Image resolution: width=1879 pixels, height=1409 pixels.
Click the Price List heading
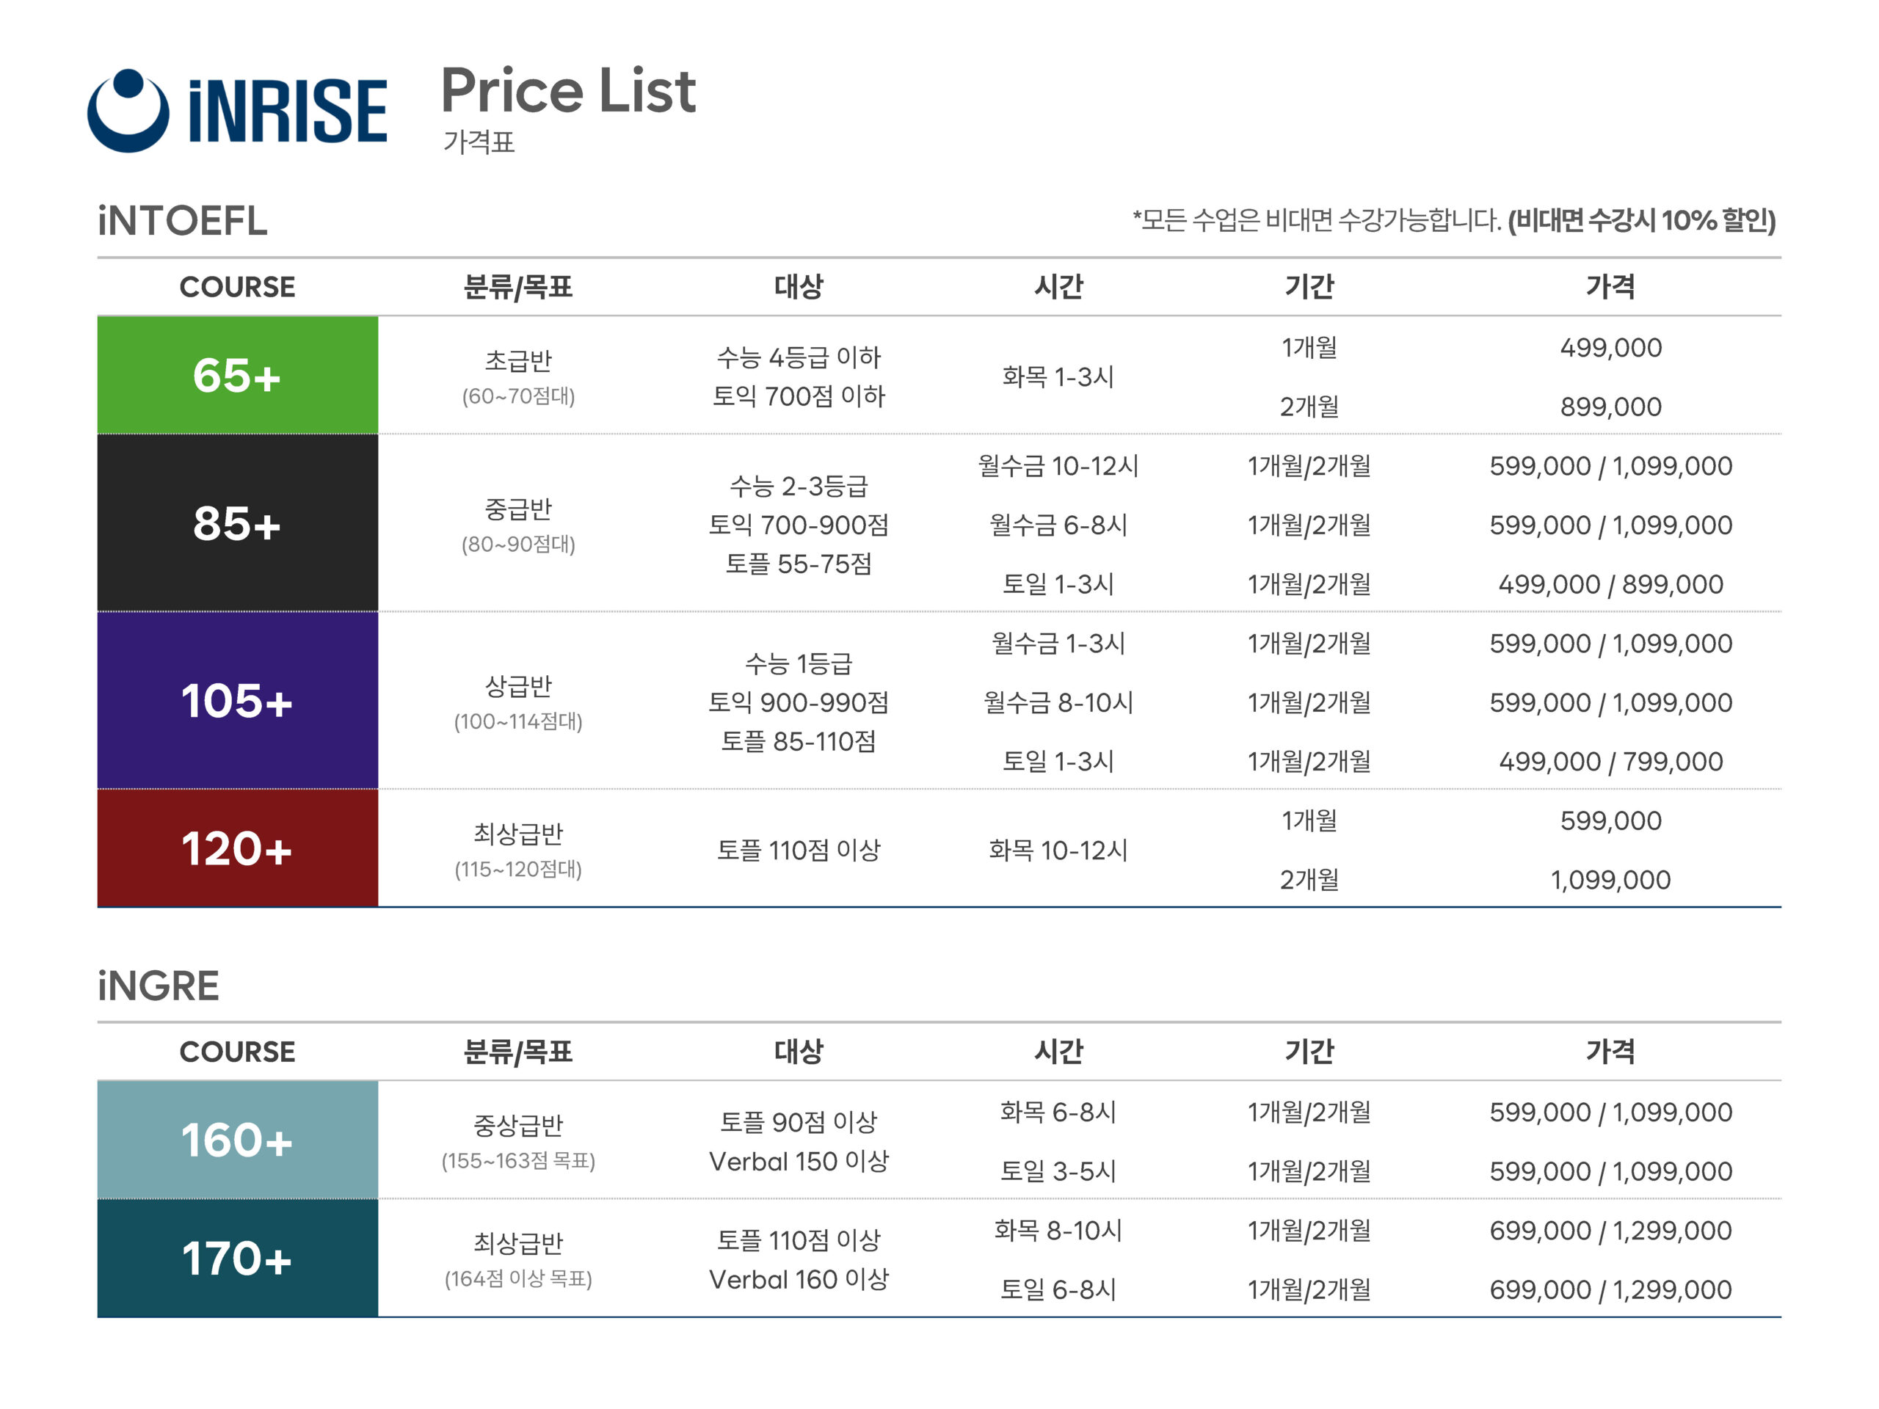(x=567, y=90)
